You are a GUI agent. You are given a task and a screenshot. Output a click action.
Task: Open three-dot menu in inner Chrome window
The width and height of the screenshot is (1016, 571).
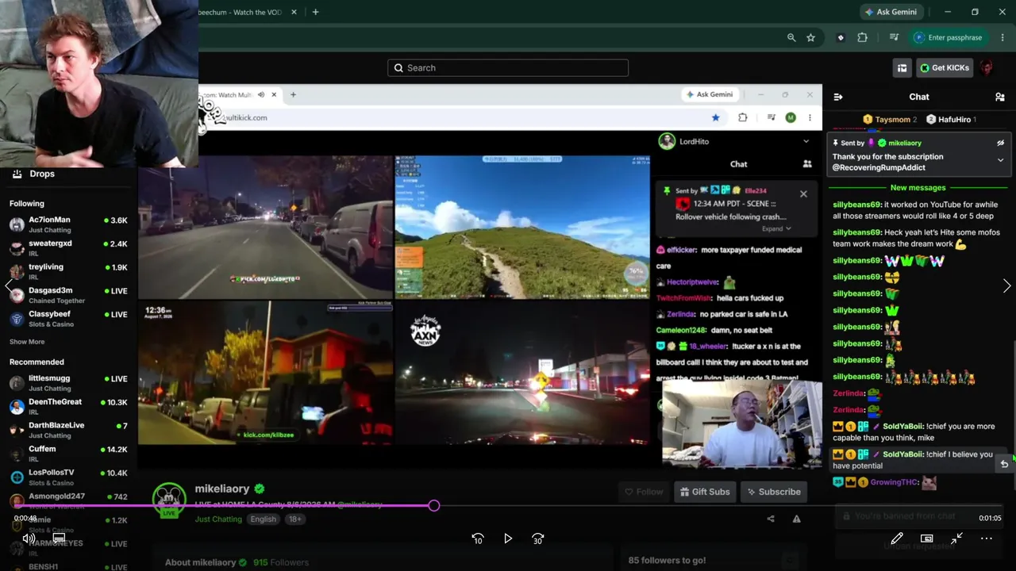(810, 118)
